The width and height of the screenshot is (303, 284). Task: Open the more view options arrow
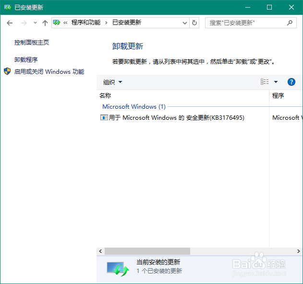coord(276,82)
